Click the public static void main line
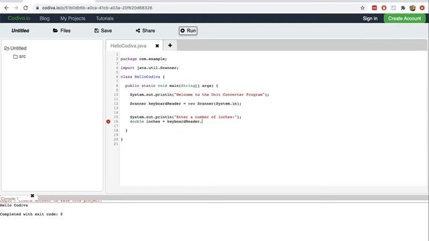This screenshot has height=241, width=429. (172, 86)
